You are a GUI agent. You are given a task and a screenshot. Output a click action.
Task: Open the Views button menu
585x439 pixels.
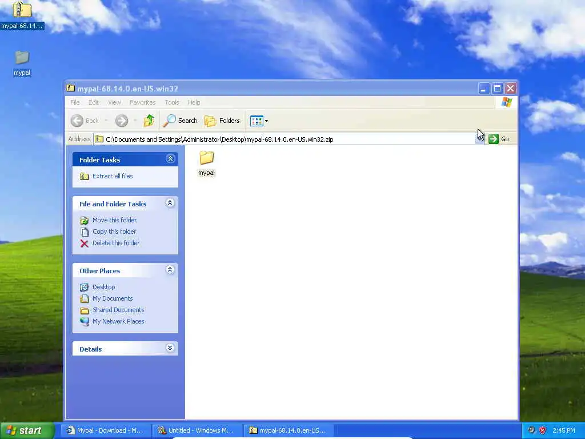(x=259, y=121)
